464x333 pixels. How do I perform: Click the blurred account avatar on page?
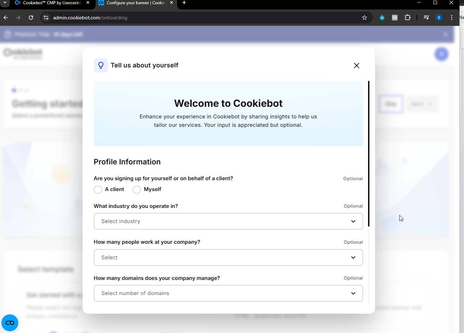tap(442, 54)
